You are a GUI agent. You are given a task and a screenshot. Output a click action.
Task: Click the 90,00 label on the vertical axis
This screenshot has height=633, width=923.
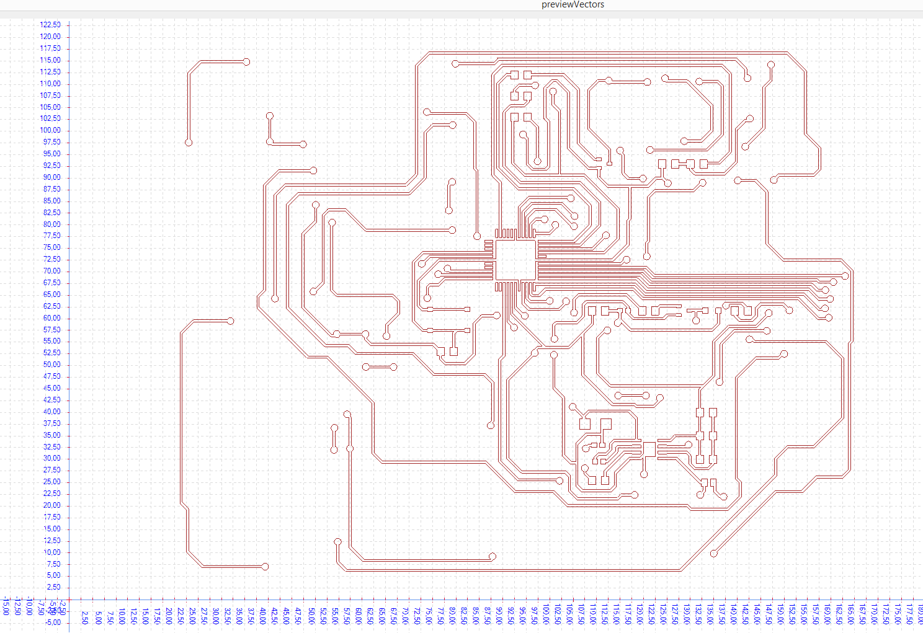pos(52,177)
